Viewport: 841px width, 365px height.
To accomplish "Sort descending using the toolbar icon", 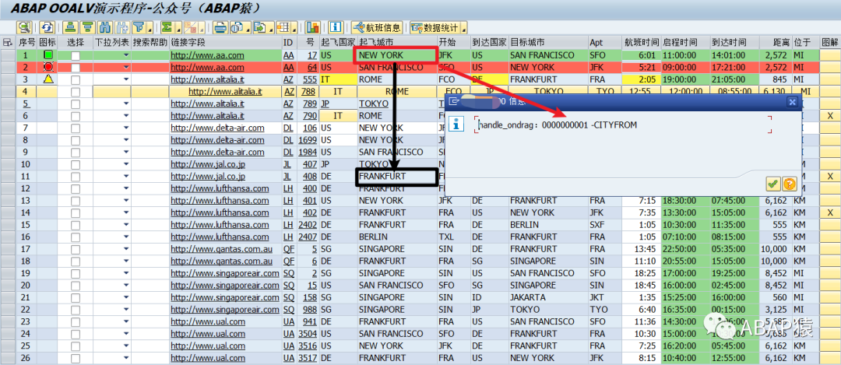I will point(87,26).
